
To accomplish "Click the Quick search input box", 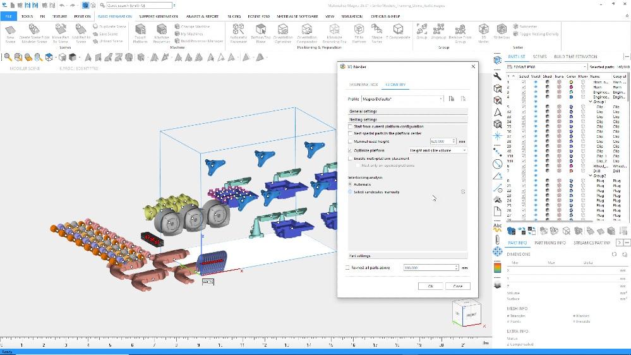I will tap(139, 6).
